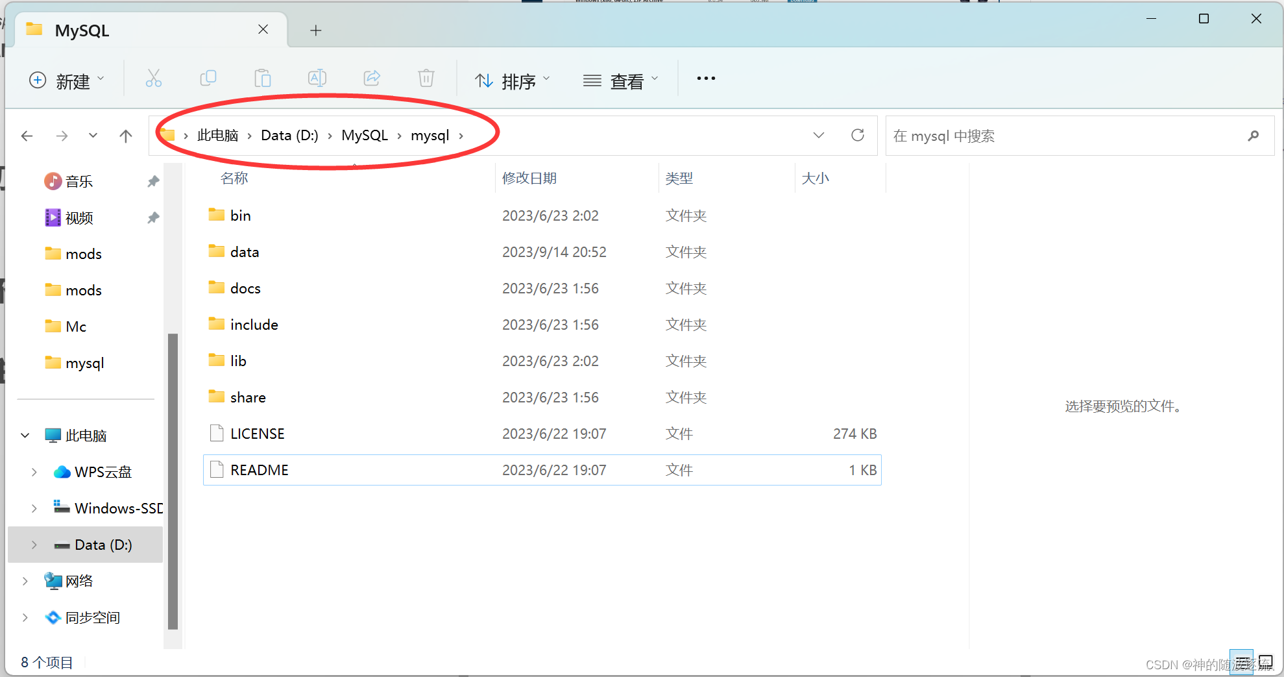Close the MySQL tab
This screenshot has width=1284, height=677.
tap(263, 29)
